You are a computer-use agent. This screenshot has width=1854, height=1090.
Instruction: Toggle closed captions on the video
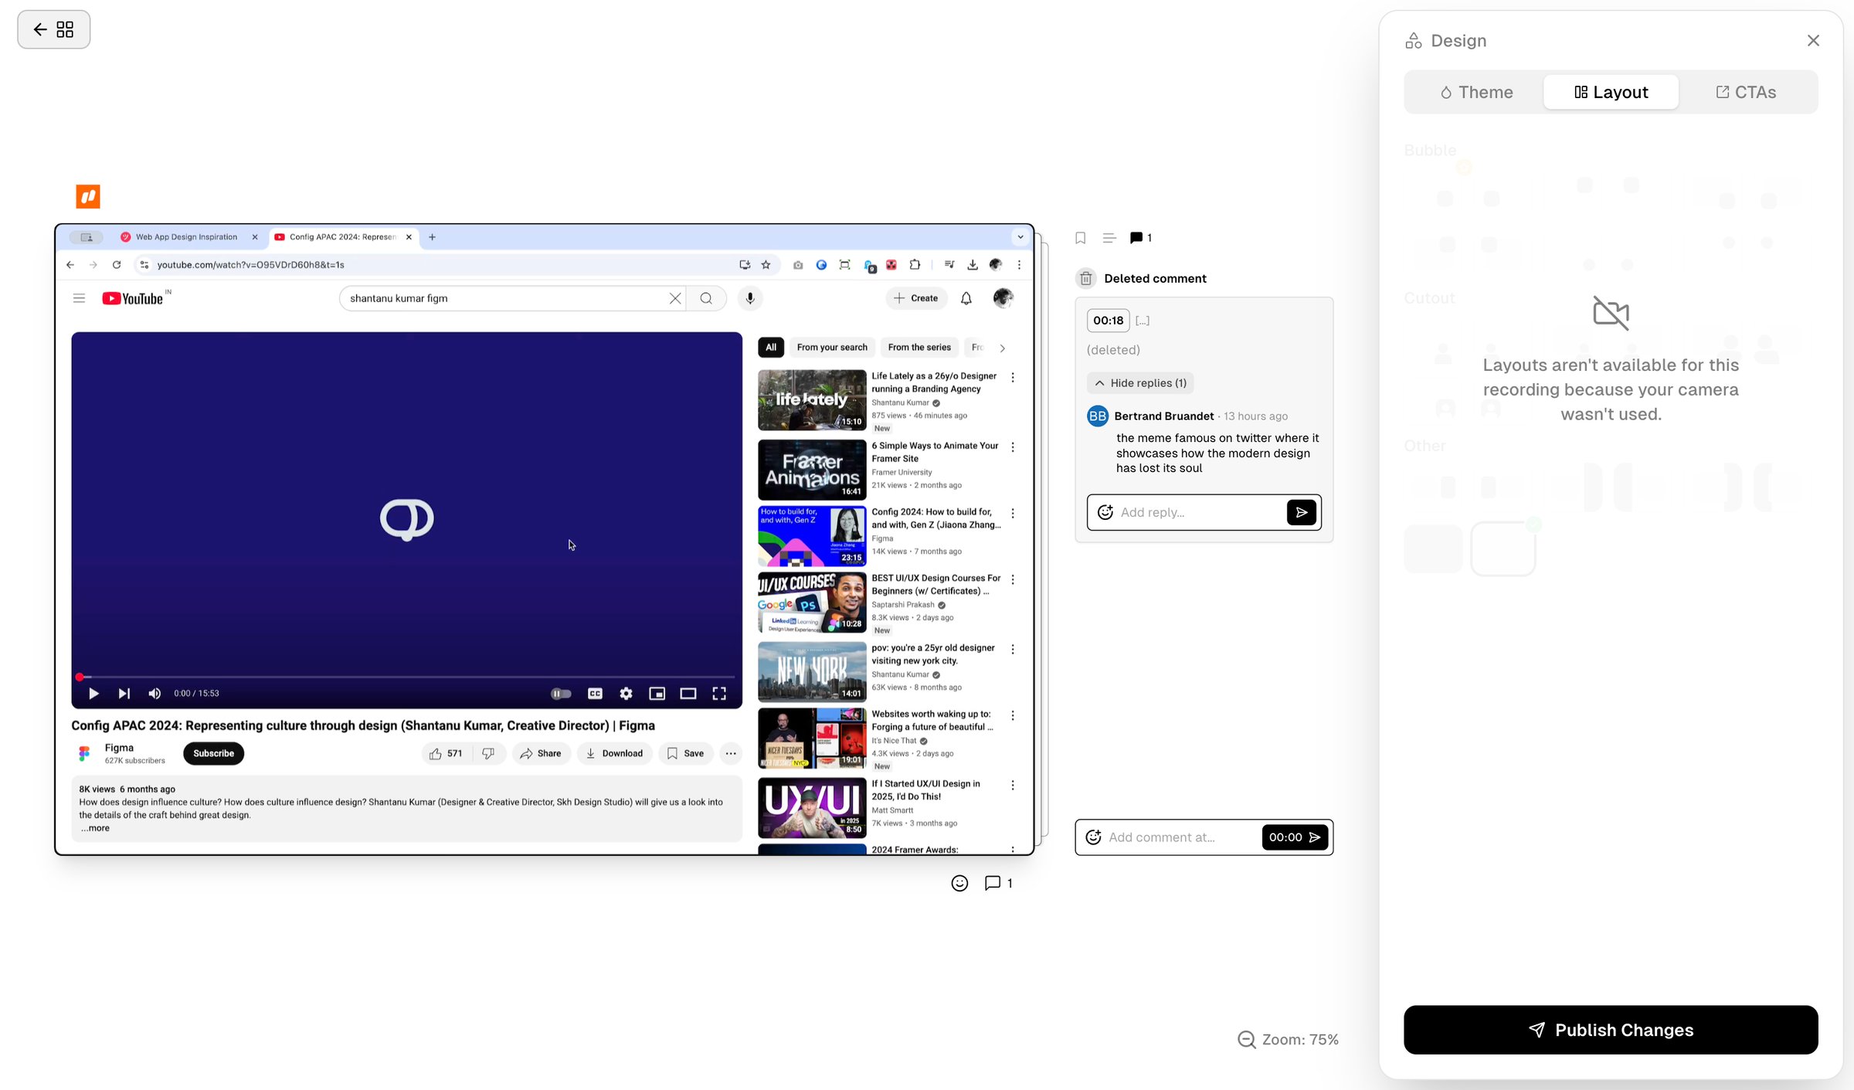pos(595,694)
